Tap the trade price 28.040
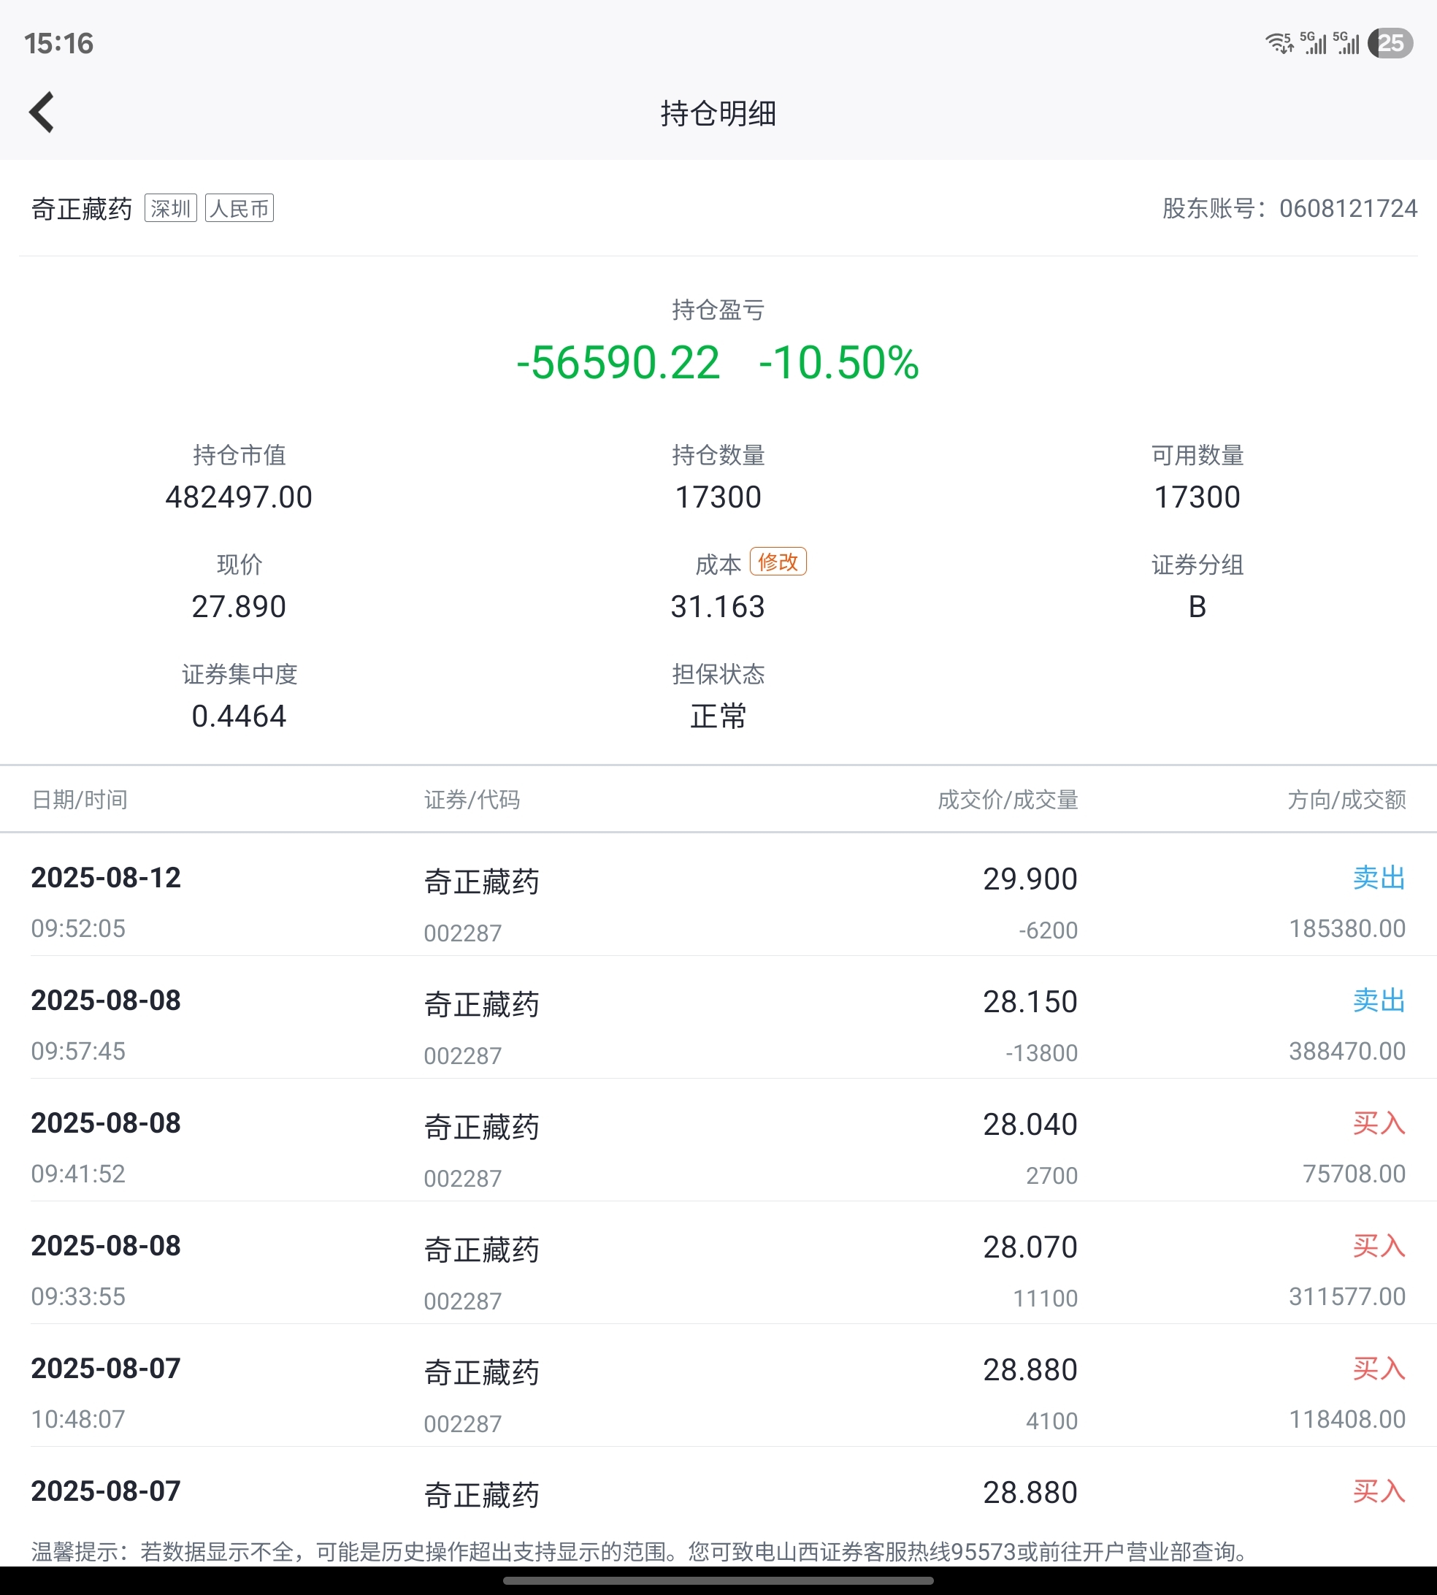The width and height of the screenshot is (1437, 1595). [x=1030, y=1125]
